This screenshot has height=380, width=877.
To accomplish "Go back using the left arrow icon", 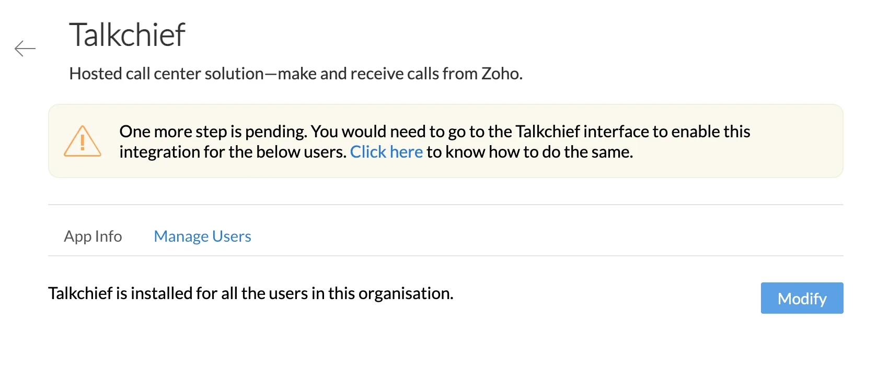I will click(x=25, y=49).
